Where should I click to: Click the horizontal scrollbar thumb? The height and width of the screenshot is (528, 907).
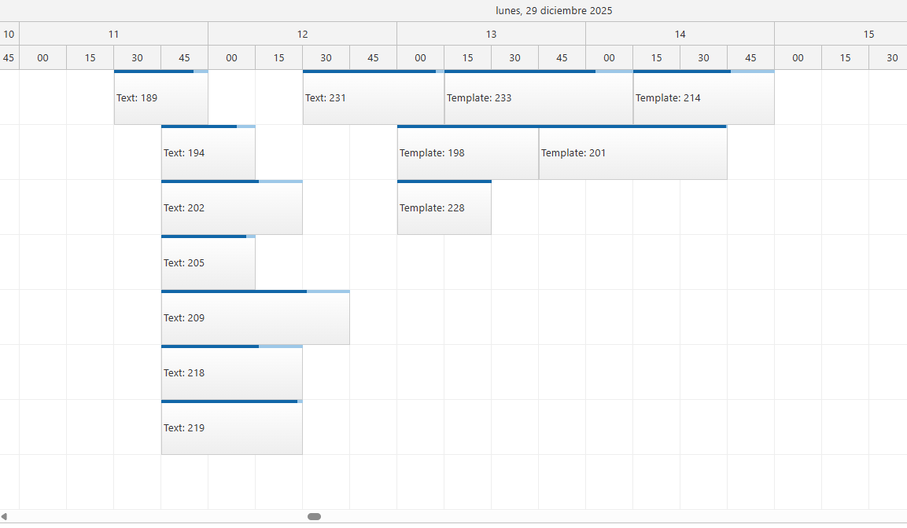pyautogui.click(x=314, y=516)
